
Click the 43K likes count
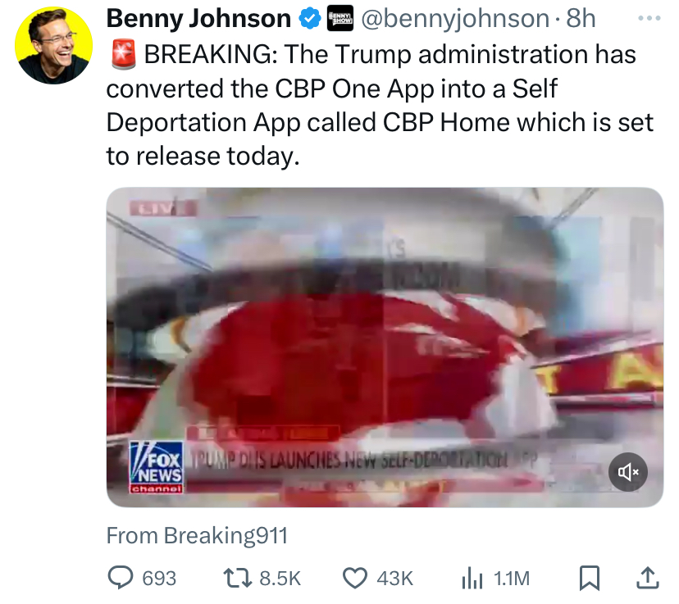coord(395,579)
